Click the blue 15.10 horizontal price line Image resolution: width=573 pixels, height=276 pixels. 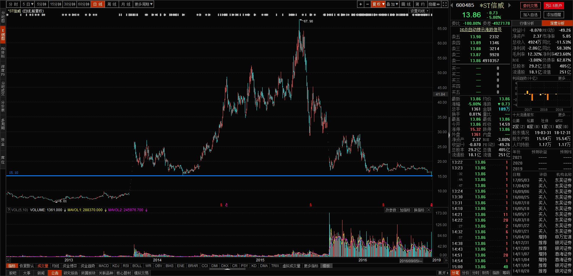(219, 176)
